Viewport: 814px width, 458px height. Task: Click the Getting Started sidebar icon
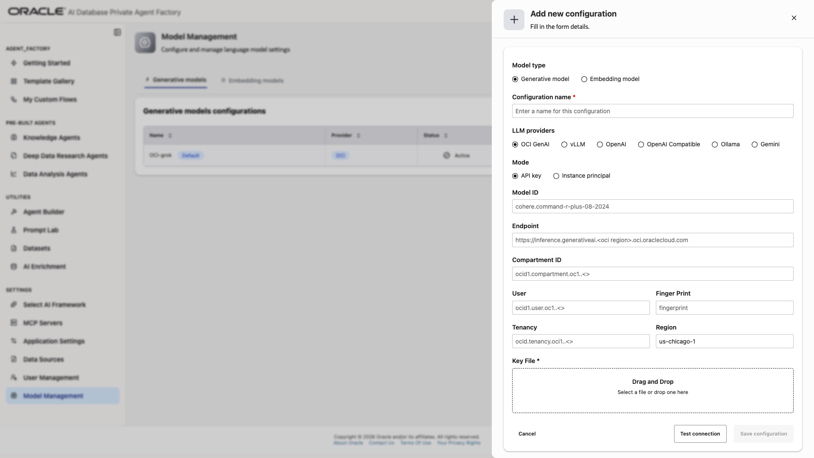14,63
